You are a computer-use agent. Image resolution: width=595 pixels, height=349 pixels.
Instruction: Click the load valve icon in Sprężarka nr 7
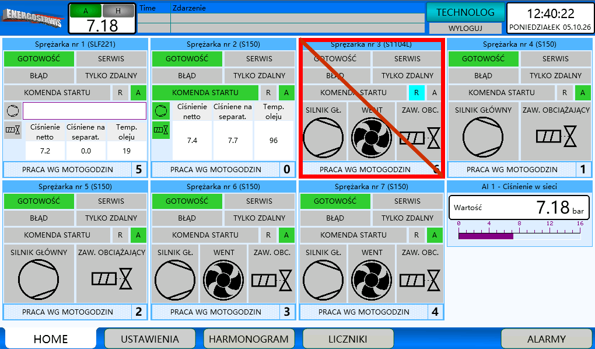[419, 280]
